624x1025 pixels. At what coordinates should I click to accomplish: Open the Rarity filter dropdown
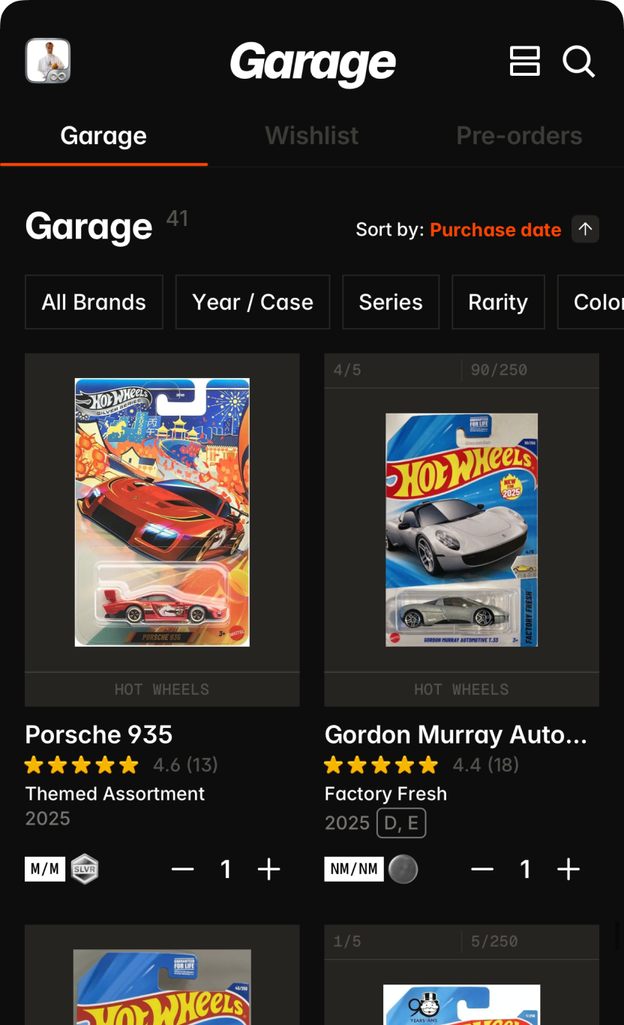coord(498,302)
